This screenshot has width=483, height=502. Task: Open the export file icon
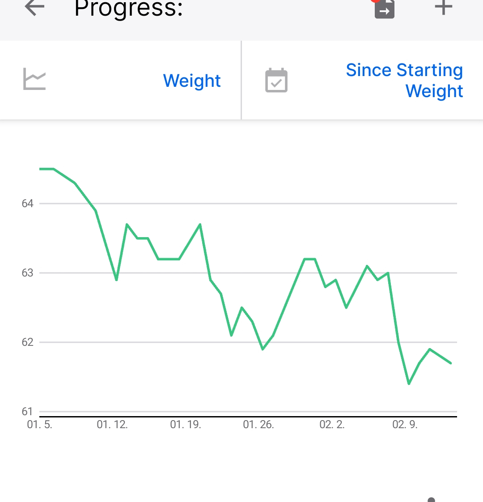[x=385, y=9]
